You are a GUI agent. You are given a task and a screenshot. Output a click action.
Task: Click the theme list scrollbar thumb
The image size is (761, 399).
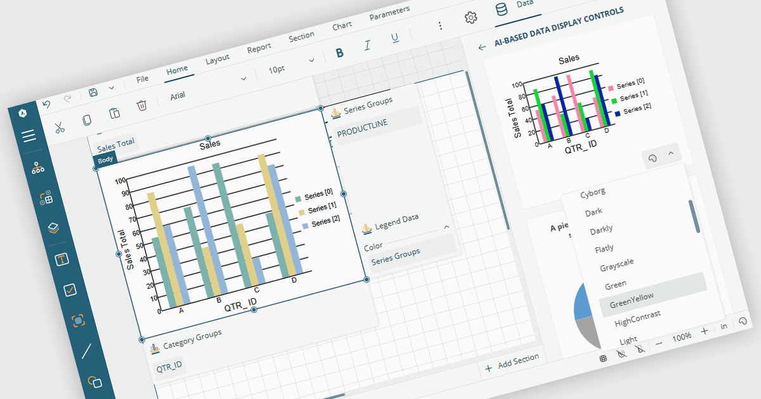pyautogui.click(x=695, y=216)
